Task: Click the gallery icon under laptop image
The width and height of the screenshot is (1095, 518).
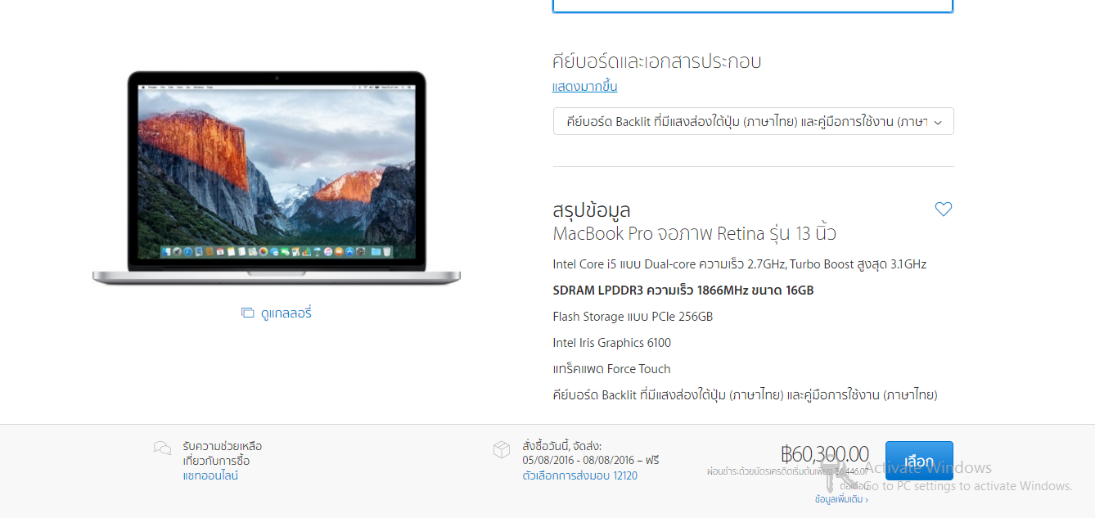Action: (247, 313)
